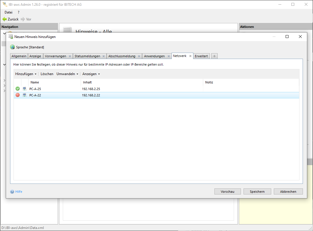Click the red blocked status icon for PC-A-22

pos(18,95)
